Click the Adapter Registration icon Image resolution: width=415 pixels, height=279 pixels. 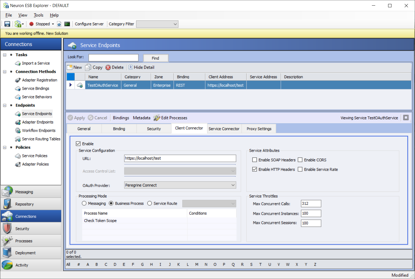(x=18, y=80)
